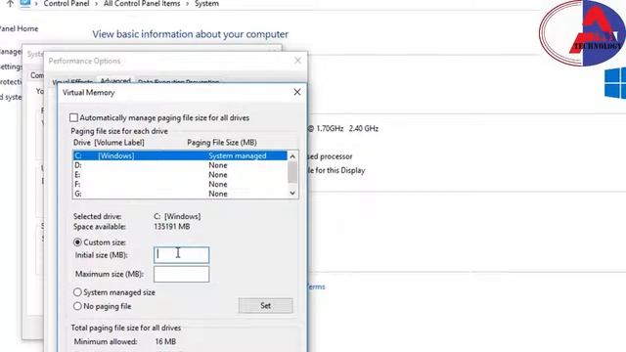Expand breadcrumb chevron after All Control Panel Items

pos(187,4)
